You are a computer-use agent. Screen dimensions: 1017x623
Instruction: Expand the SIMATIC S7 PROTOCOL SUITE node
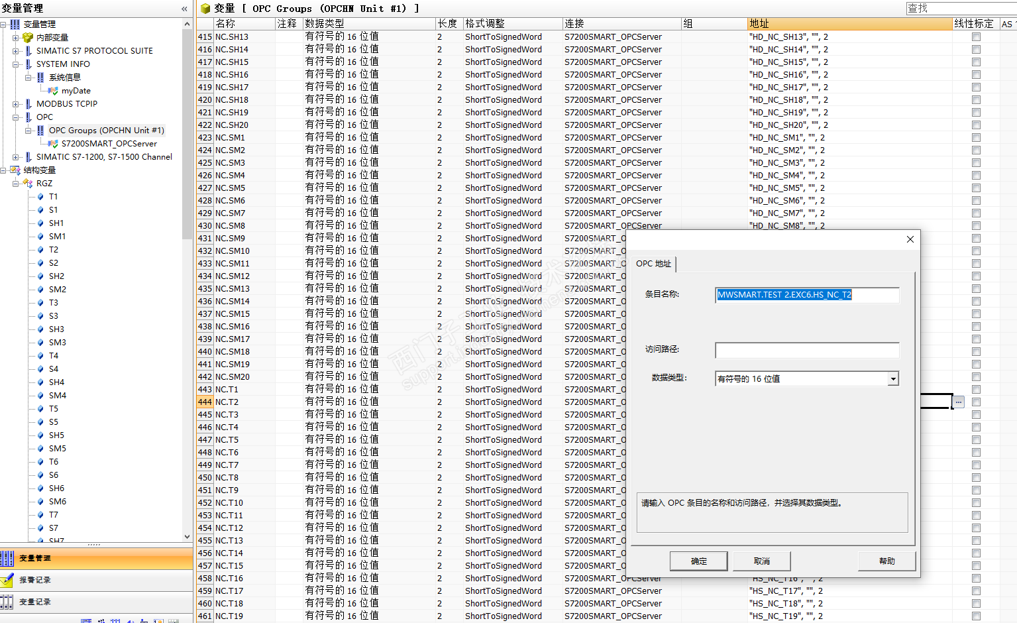coord(15,50)
